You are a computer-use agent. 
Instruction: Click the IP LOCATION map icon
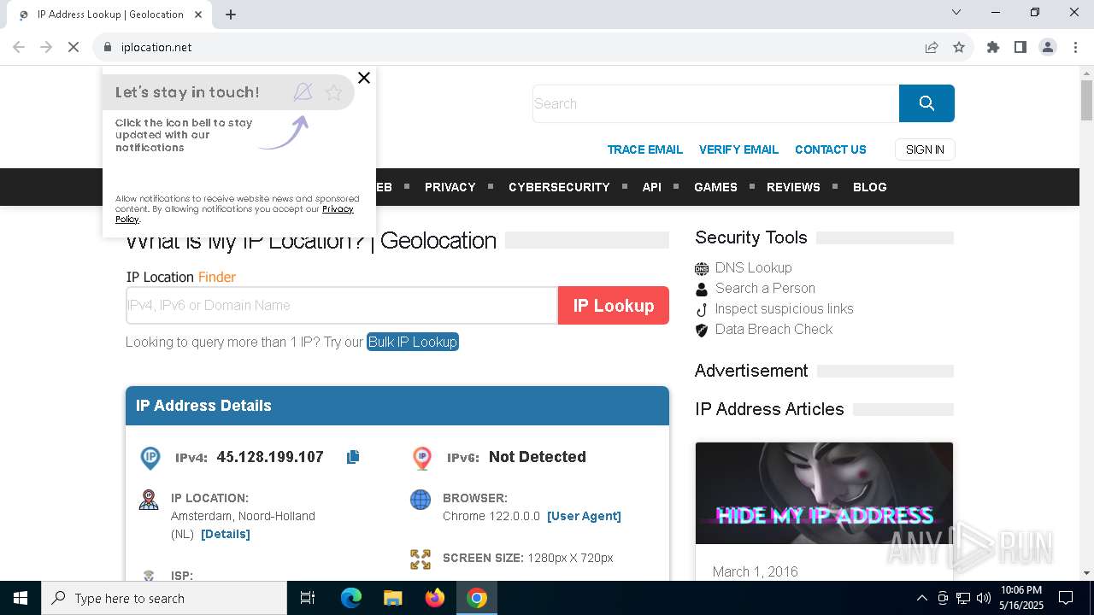tap(149, 500)
